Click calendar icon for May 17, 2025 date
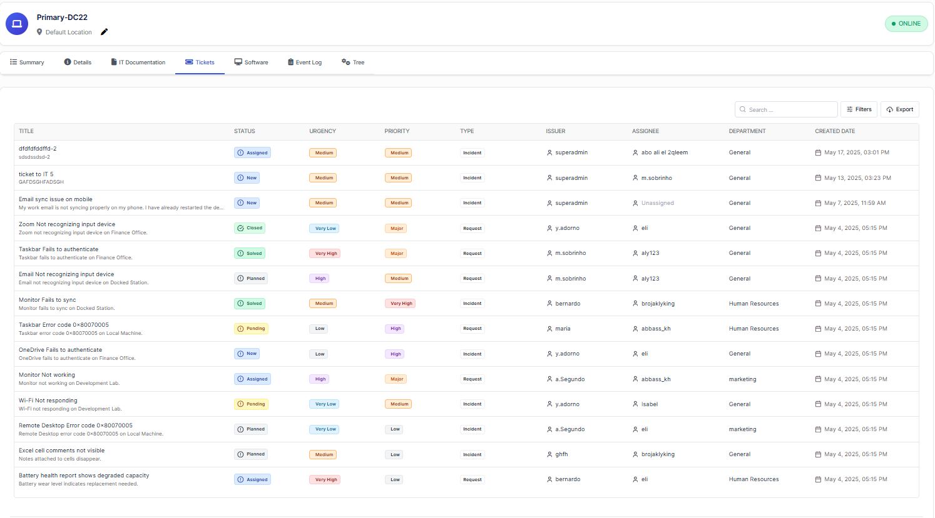The height and width of the screenshot is (518, 935). pyautogui.click(x=818, y=152)
